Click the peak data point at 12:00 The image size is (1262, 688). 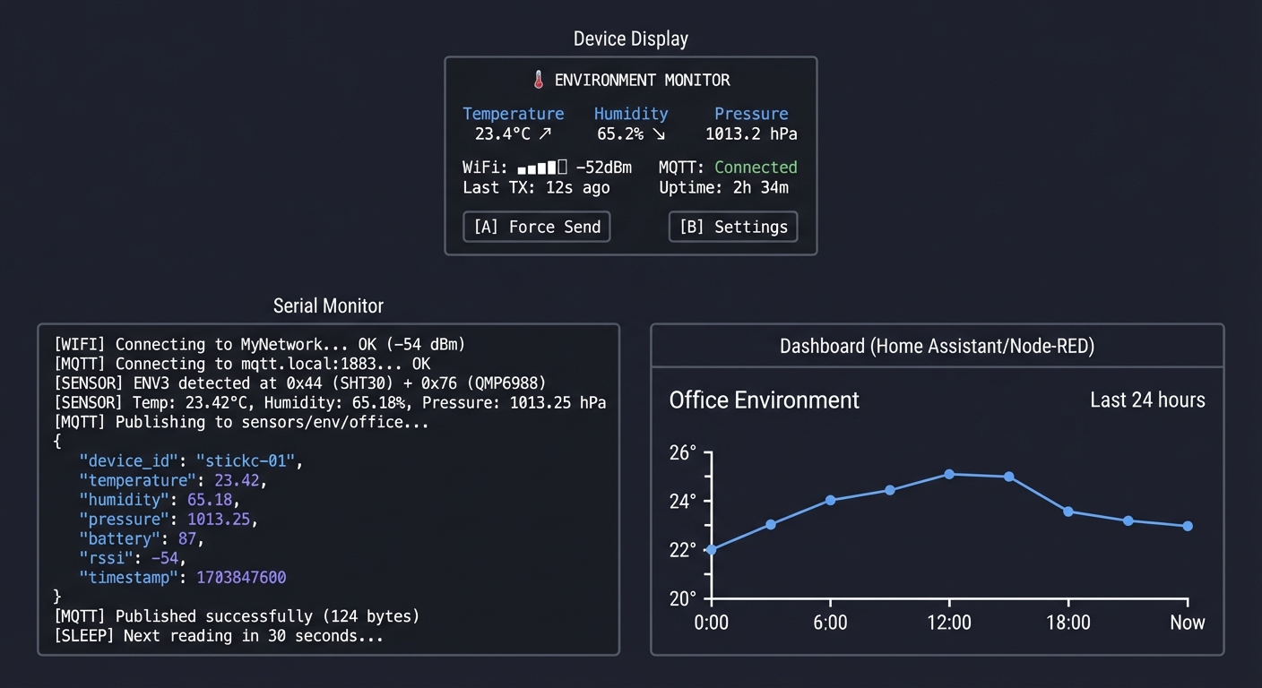(949, 475)
